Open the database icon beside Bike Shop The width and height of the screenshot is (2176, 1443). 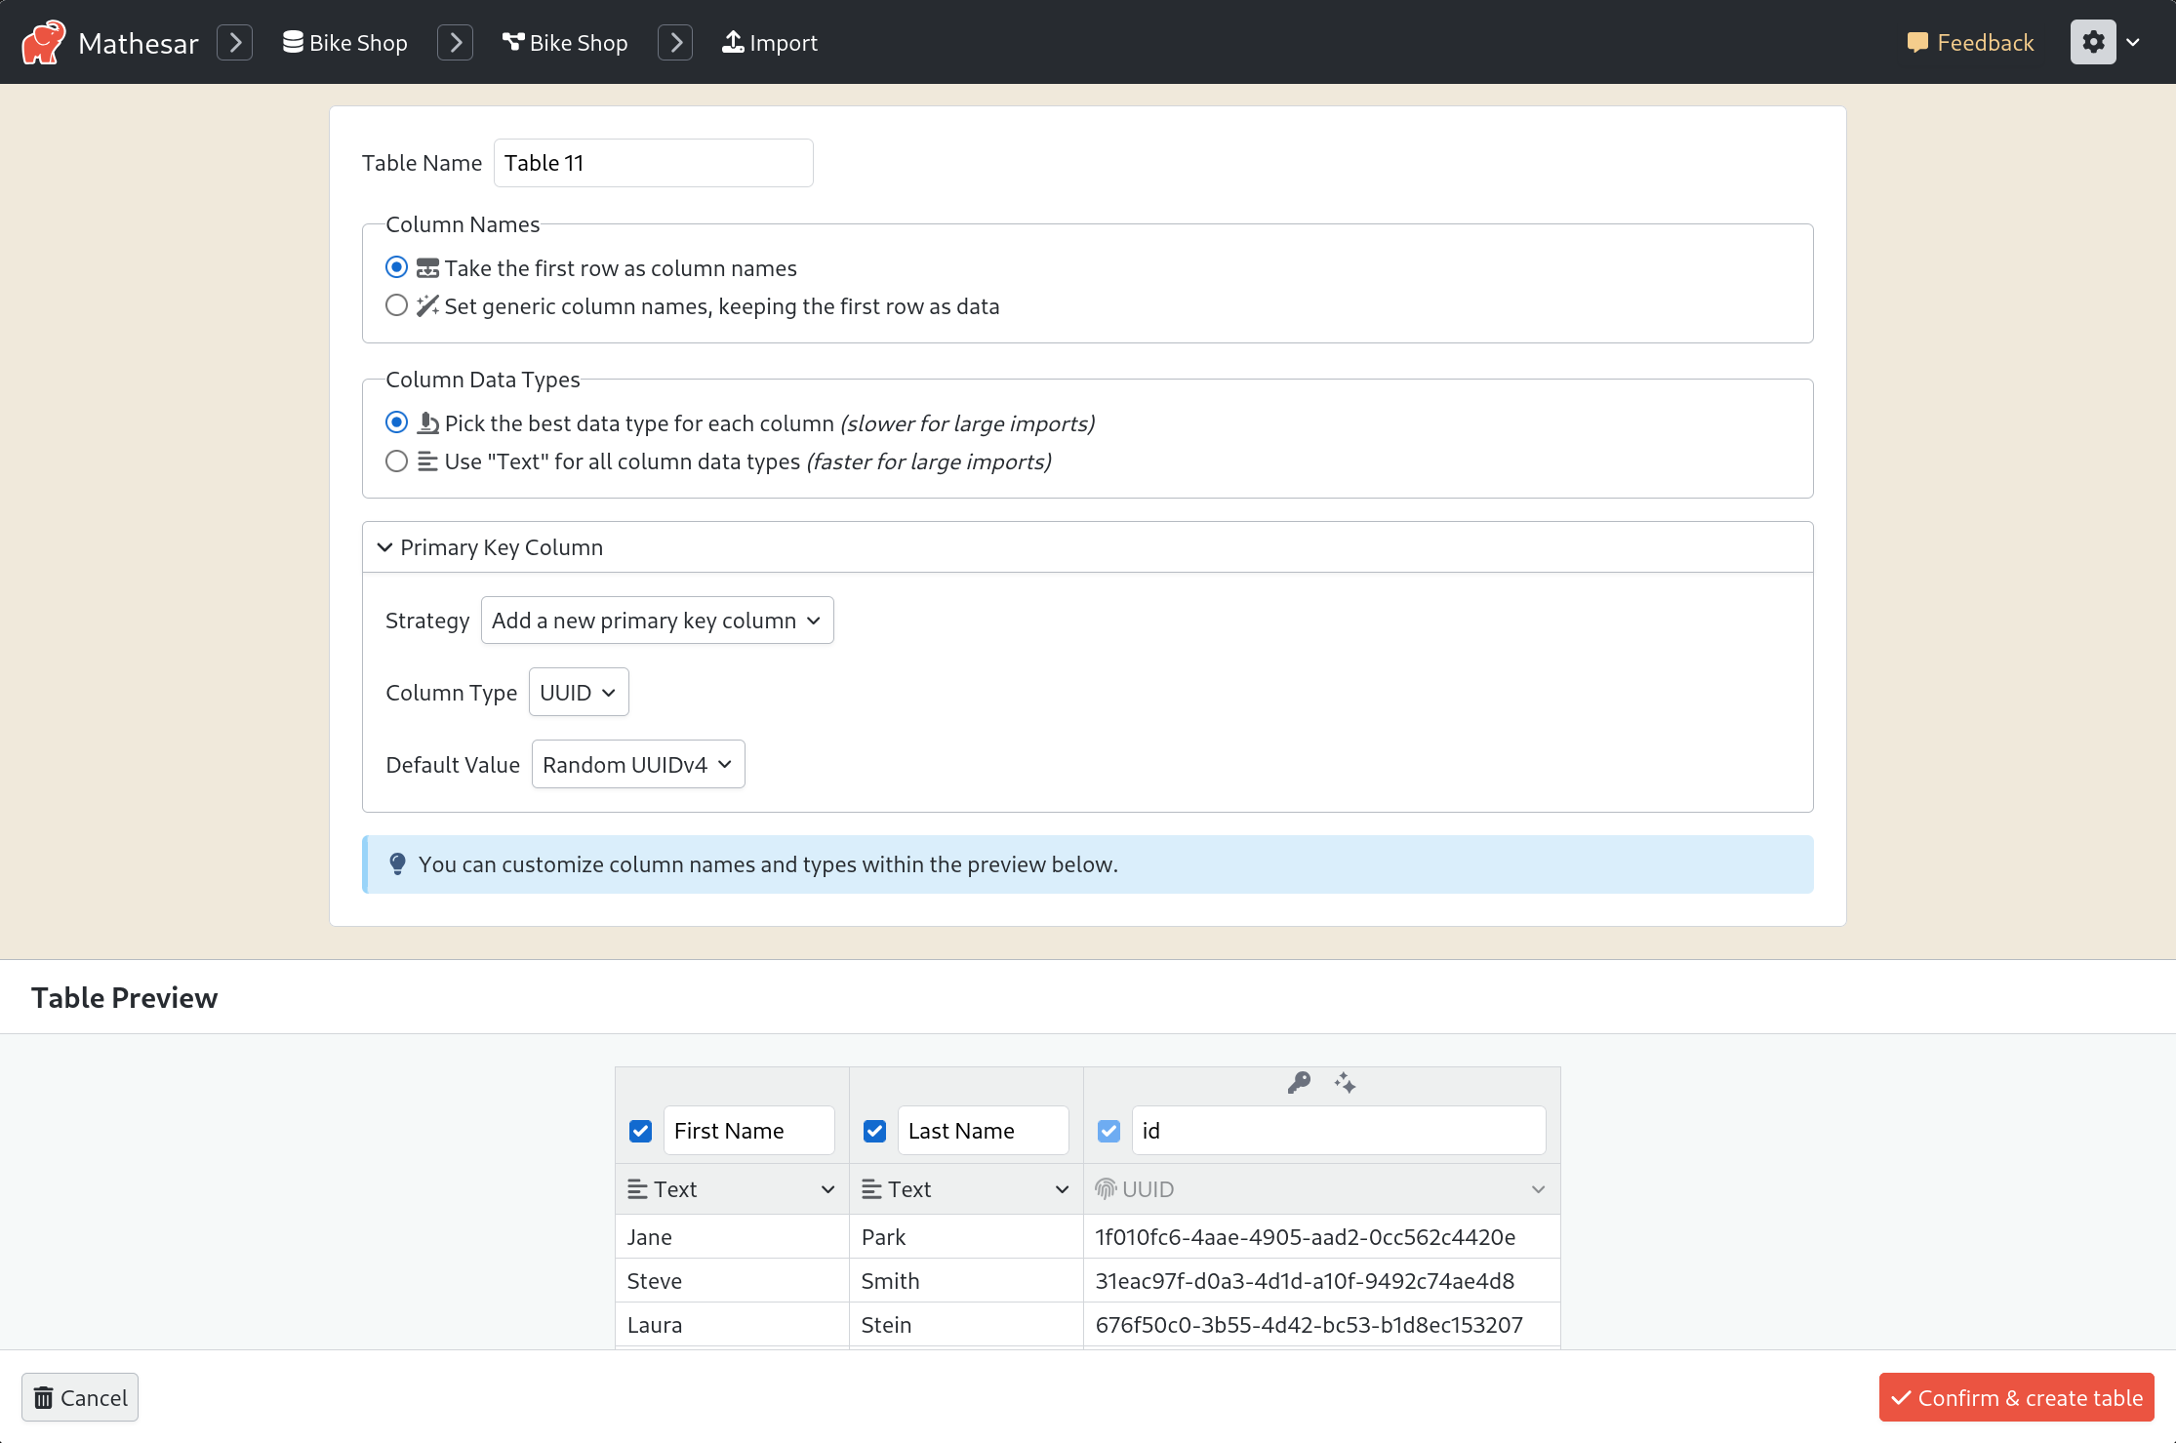pyautogui.click(x=291, y=42)
